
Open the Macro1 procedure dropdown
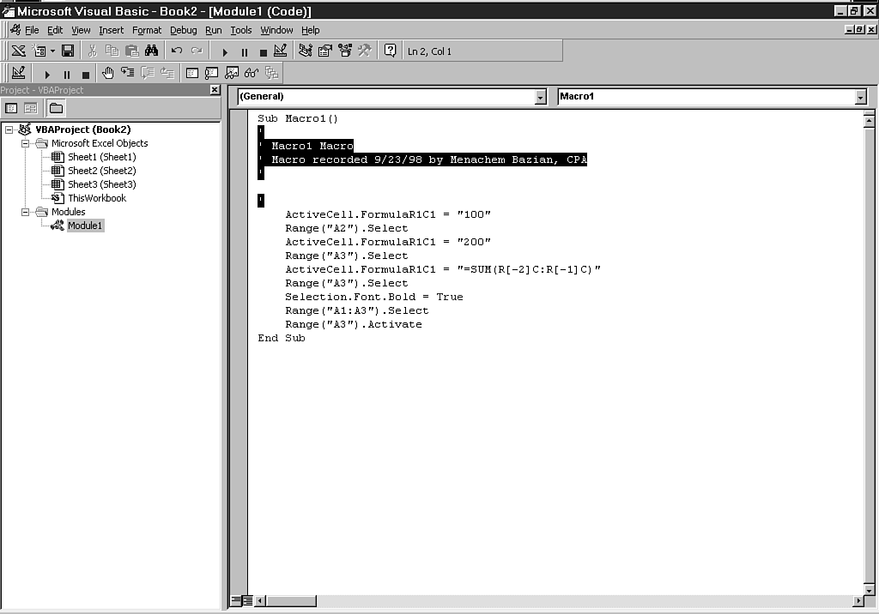click(x=860, y=97)
